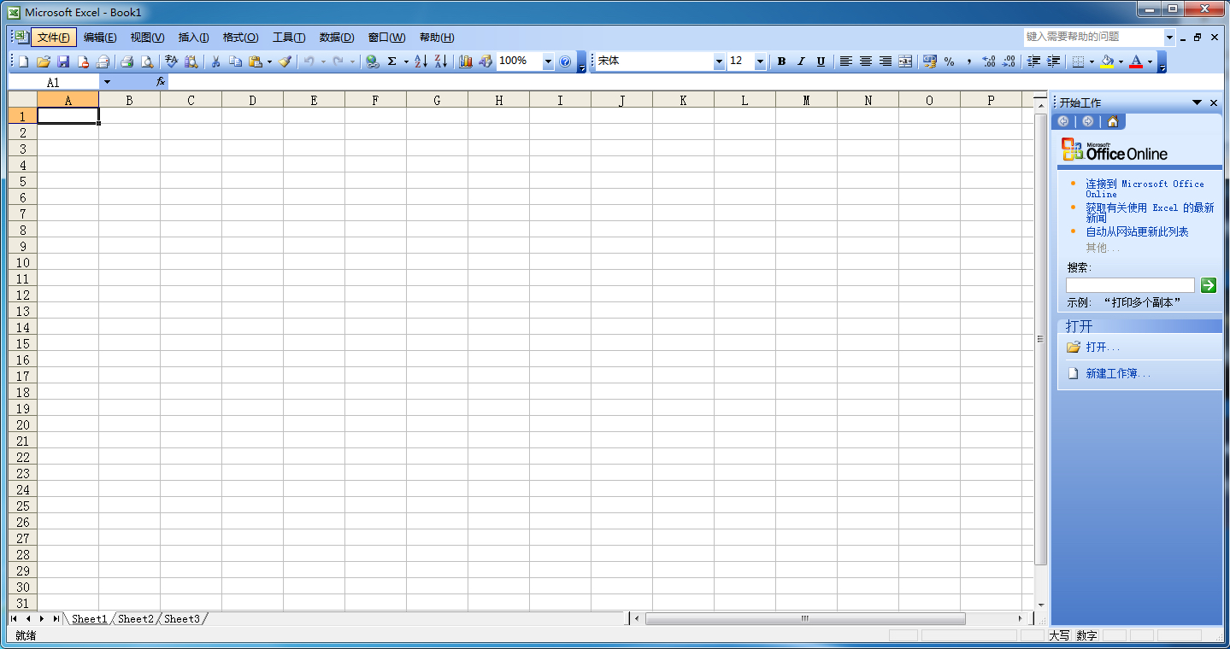Apply percent style format
1230x649 pixels.
tap(949, 61)
